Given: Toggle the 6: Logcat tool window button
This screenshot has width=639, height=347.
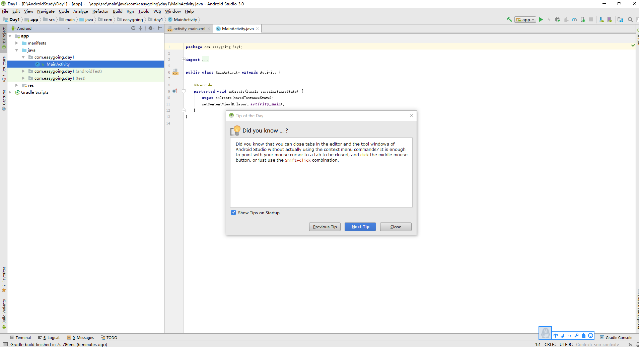Looking at the screenshot, I should pyautogui.click(x=49, y=337).
